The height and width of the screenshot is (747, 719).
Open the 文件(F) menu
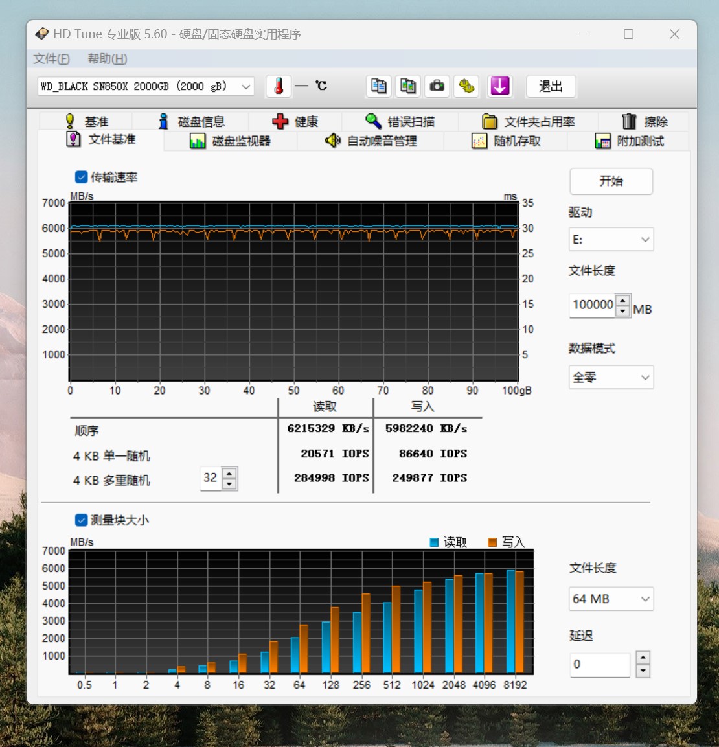tap(51, 58)
